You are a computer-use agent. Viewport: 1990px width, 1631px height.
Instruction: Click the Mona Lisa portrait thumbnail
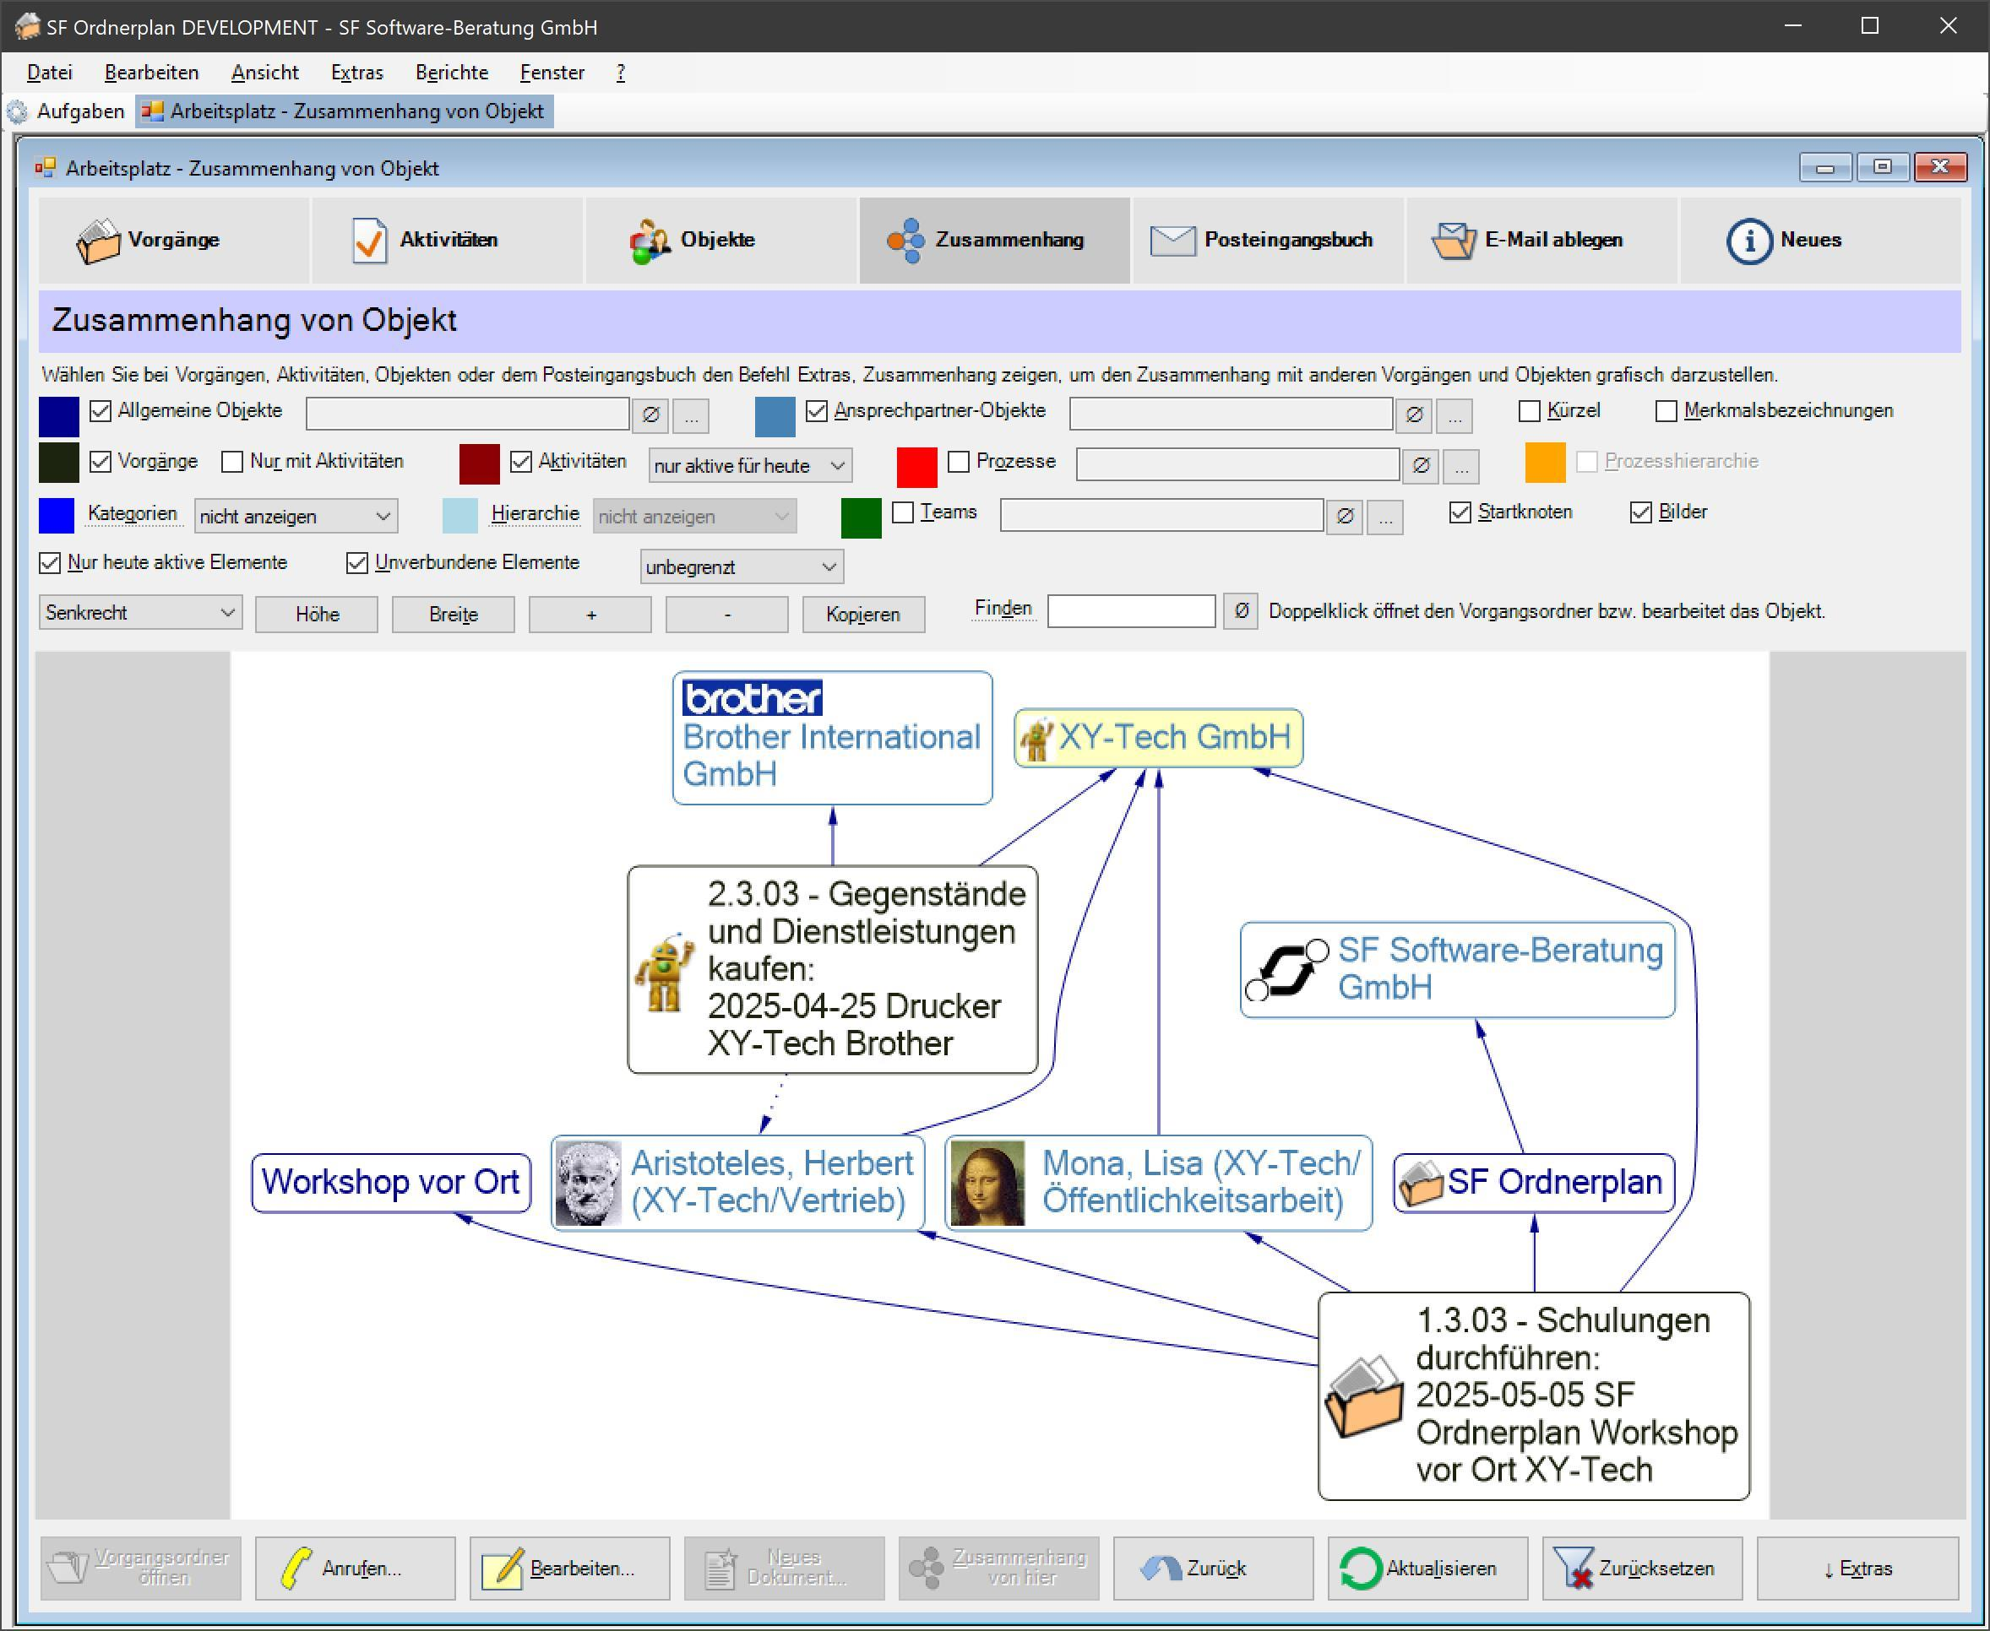click(x=987, y=1183)
